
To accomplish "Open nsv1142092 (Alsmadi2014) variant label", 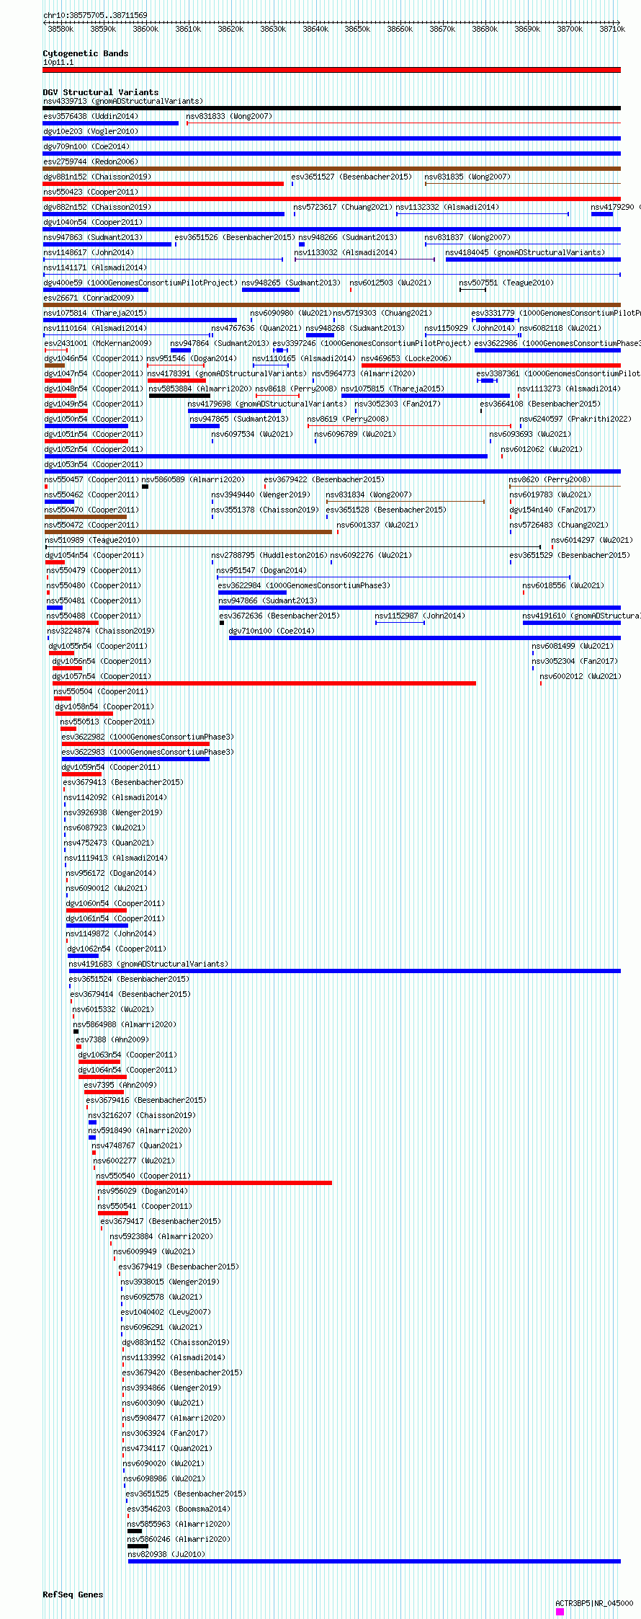I will coord(115,797).
